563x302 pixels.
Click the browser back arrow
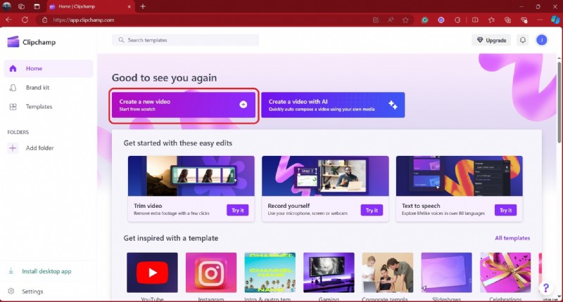[x=8, y=20]
